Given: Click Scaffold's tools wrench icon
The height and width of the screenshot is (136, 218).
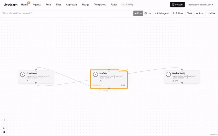Looking at the screenshot, I should (x=100, y=81).
